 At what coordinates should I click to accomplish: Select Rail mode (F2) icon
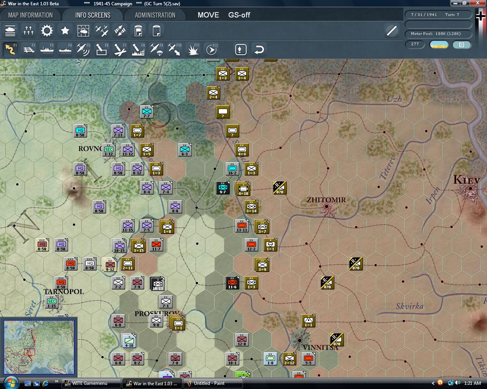click(29, 49)
